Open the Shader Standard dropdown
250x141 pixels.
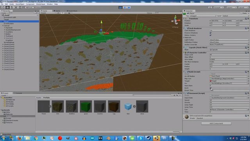tap(222, 118)
